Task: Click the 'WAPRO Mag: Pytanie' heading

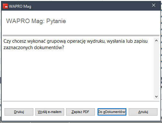Action: coord(36,21)
